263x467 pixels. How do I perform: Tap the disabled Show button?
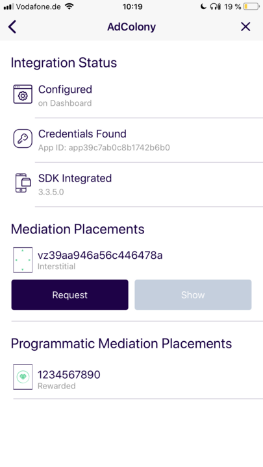193,295
